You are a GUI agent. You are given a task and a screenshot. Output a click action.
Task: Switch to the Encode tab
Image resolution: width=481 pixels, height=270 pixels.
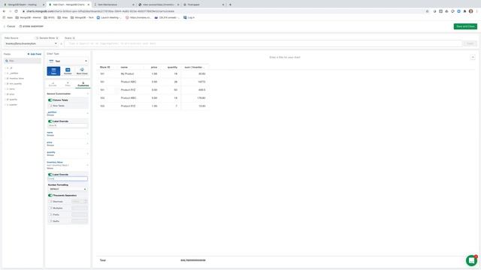[53, 84]
